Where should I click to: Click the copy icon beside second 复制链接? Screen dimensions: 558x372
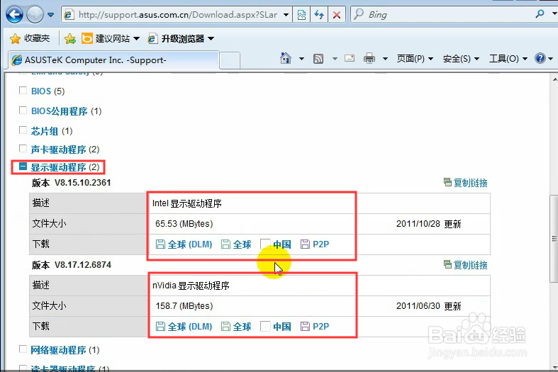point(447,264)
